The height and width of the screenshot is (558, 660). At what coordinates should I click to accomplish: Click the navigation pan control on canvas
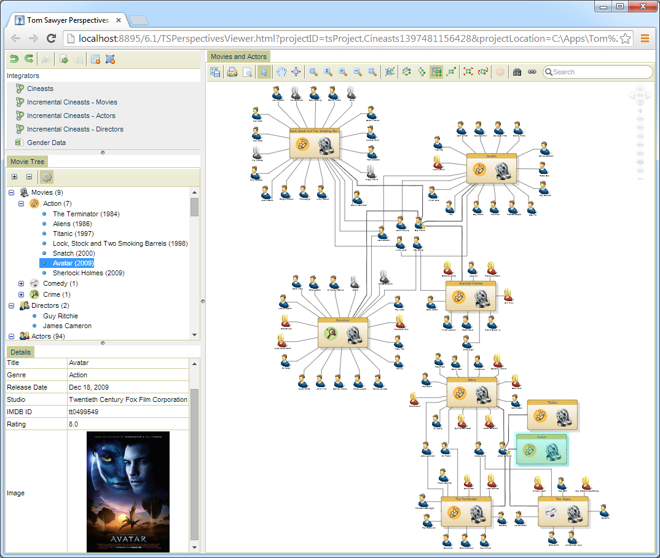click(x=640, y=95)
